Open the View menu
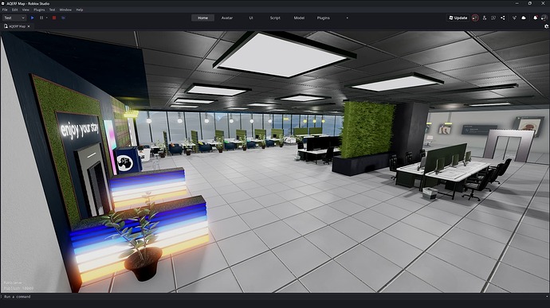The height and width of the screenshot is (308, 550). point(26,10)
